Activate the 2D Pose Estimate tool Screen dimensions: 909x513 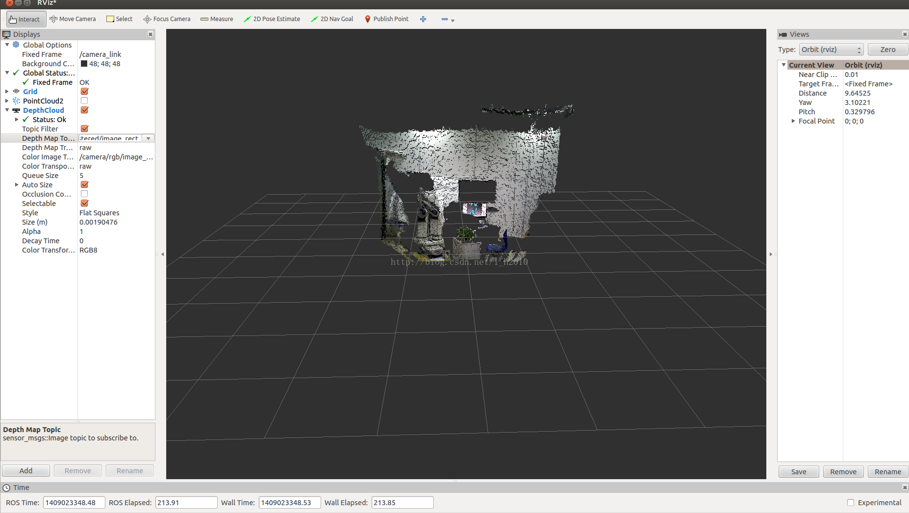click(x=272, y=19)
